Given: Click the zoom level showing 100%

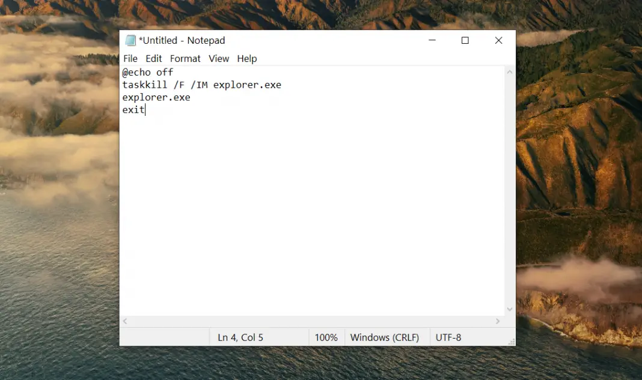Looking at the screenshot, I should coord(326,337).
